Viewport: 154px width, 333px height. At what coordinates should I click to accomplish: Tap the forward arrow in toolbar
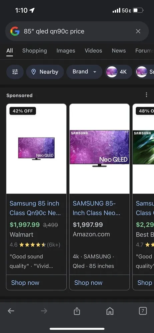tap(44, 311)
